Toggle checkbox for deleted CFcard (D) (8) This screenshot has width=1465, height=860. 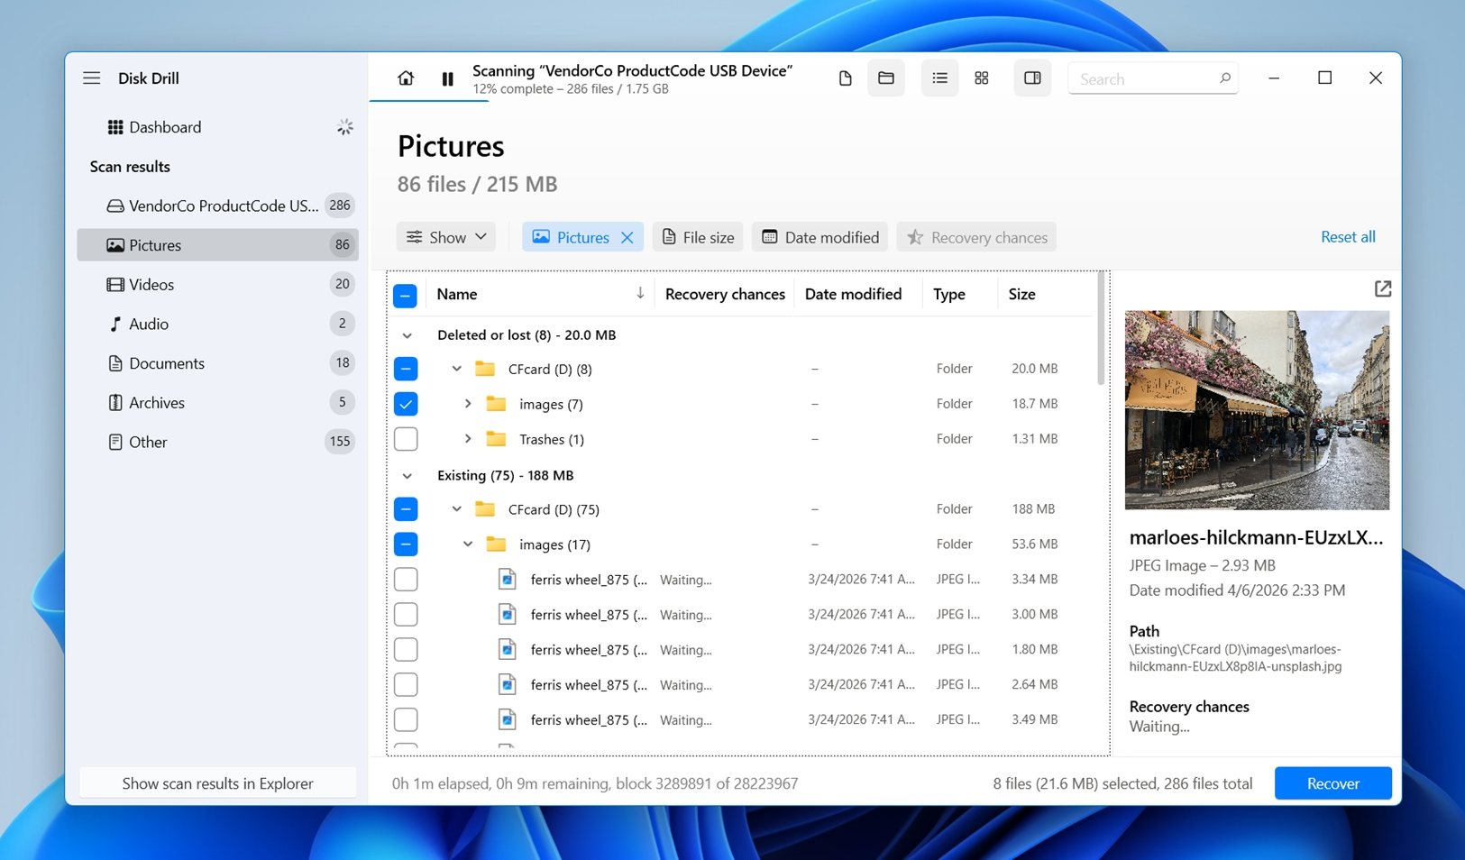[406, 369]
